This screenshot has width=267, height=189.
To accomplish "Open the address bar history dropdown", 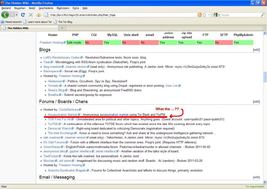I will 209,15.
